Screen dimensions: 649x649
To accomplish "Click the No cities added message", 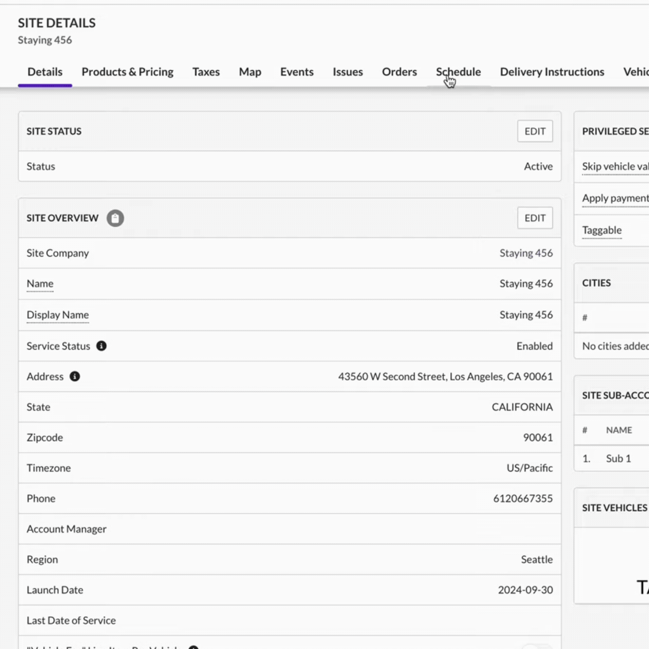I will (615, 346).
